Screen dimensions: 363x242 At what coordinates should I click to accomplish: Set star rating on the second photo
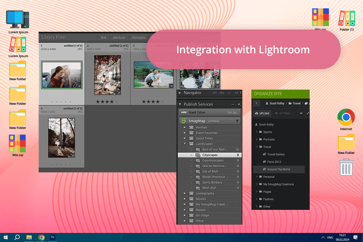[106, 101]
